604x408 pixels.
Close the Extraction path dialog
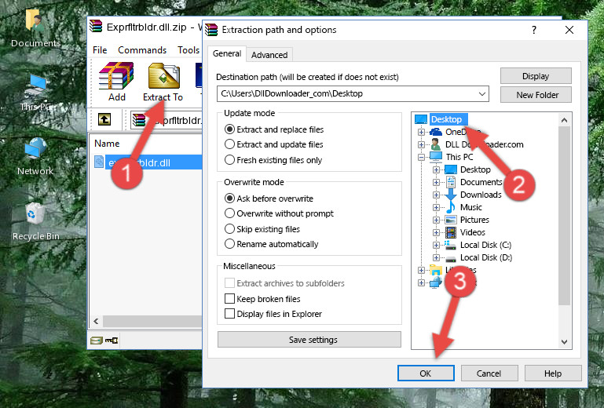pyautogui.click(x=569, y=30)
